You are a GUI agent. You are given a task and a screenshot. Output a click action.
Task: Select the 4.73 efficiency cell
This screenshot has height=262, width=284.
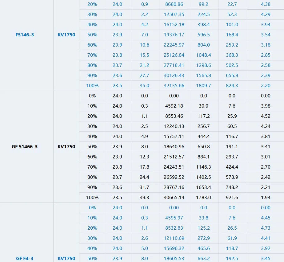click(266, 228)
